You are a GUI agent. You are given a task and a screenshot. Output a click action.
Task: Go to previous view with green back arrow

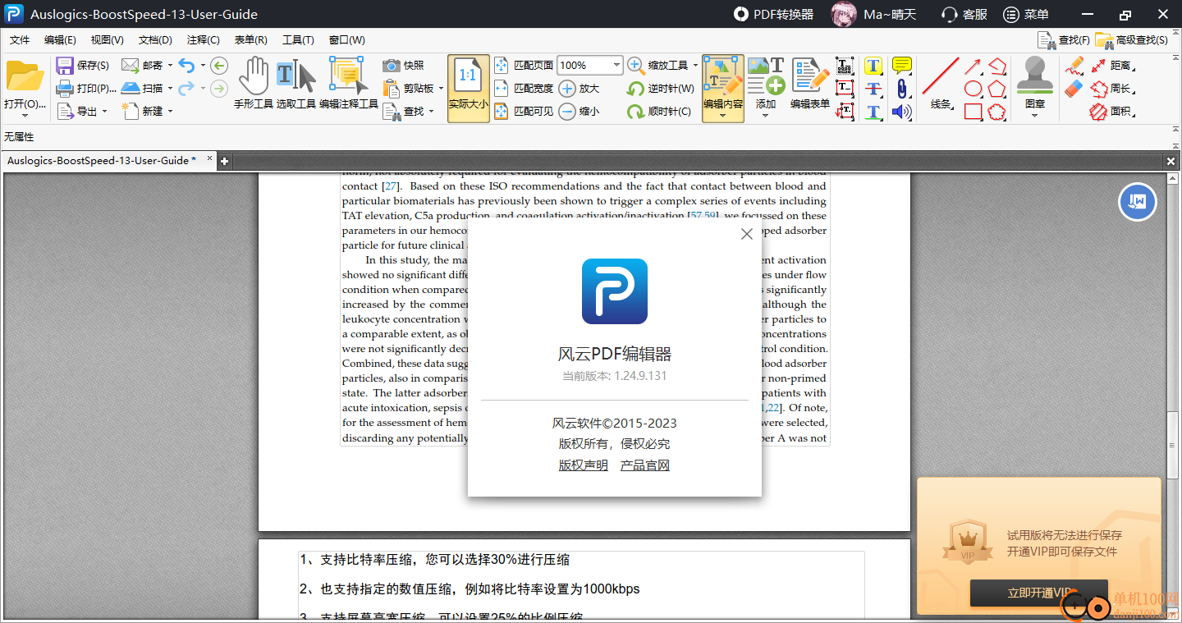tap(219, 65)
